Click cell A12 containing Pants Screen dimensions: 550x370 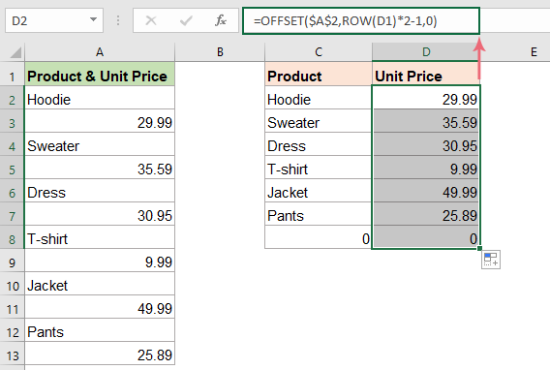pos(100,330)
